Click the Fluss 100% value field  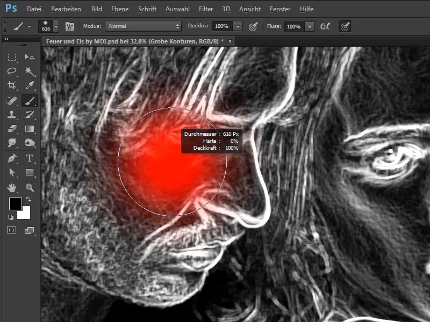coord(294,26)
